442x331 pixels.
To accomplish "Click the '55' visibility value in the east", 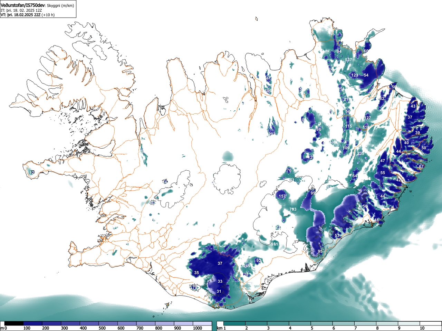I will pyautogui.click(x=383, y=173).
